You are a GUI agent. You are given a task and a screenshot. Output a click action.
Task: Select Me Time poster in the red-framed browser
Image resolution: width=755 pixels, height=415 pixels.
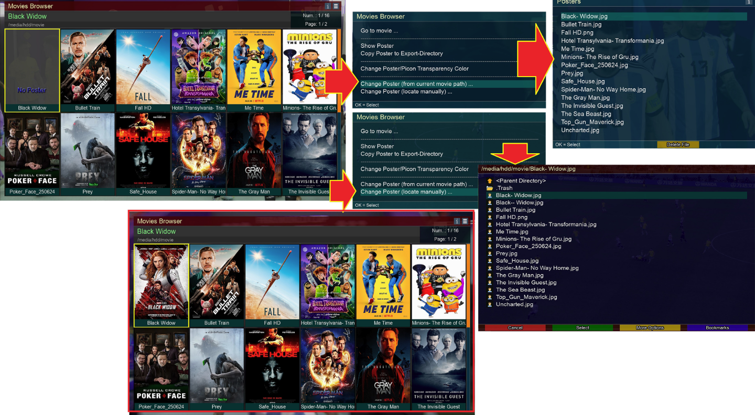tap(383, 282)
